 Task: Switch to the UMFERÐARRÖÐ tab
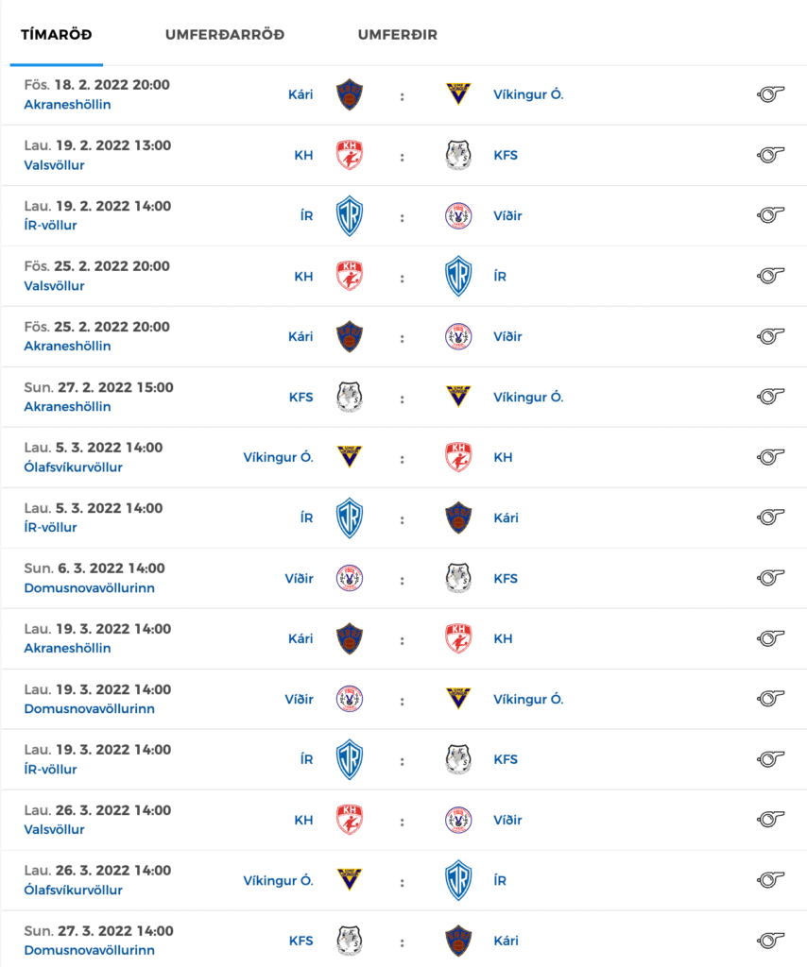coord(225,35)
